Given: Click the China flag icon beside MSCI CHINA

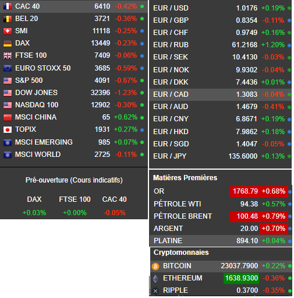Looking at the screenshot, I should (x=8, y=117).
